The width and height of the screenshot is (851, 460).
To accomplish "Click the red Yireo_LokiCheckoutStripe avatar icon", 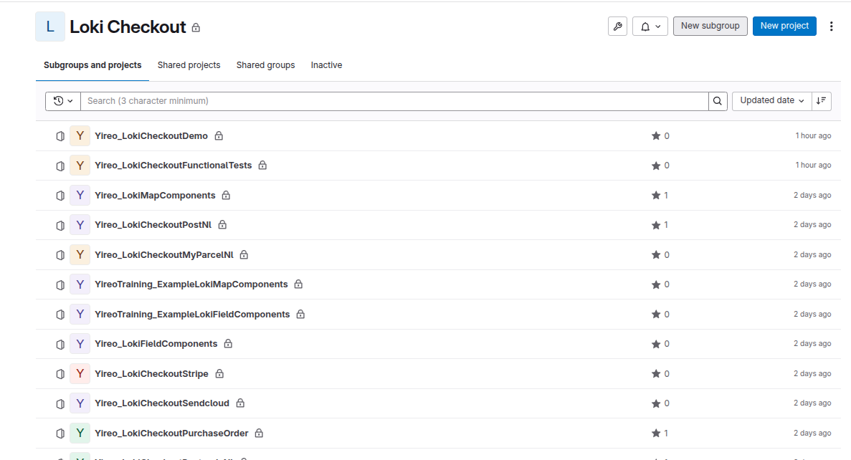I will (x=80, y=374).
